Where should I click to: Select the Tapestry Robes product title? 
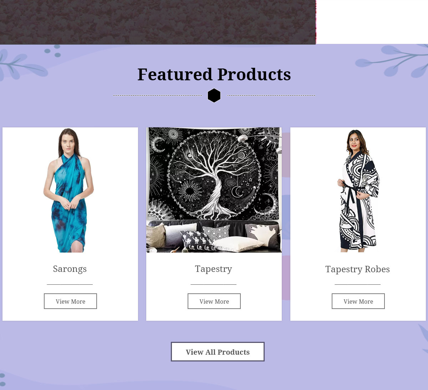tap(357, 269)
